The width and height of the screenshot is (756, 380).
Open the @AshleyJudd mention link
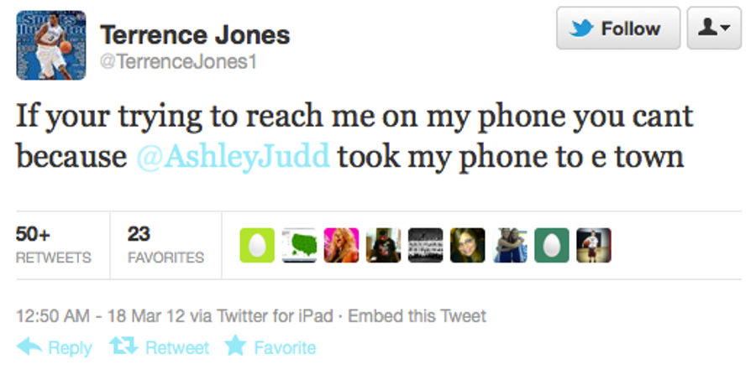click(x=233, y=157)
